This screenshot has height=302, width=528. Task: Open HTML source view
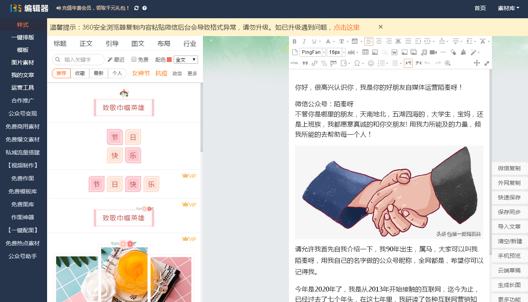(x=295, y=63)
